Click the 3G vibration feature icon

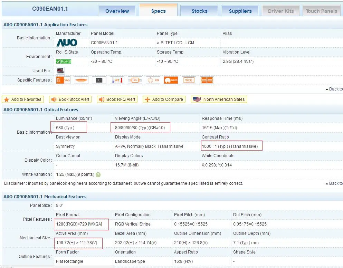(135, 80)
